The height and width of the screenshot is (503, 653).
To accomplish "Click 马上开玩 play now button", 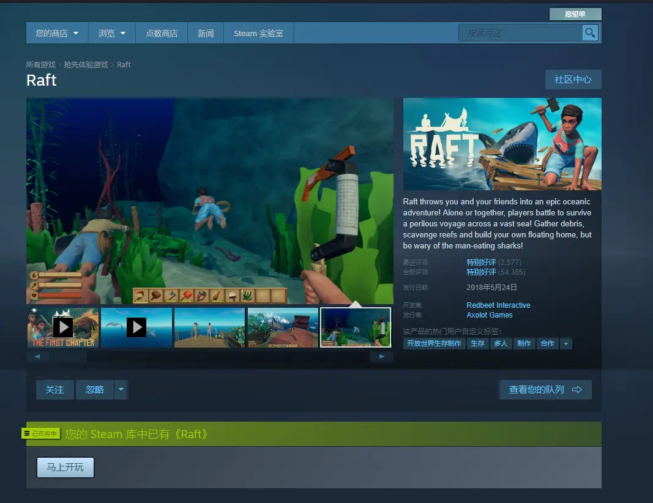I will [65, 467].
